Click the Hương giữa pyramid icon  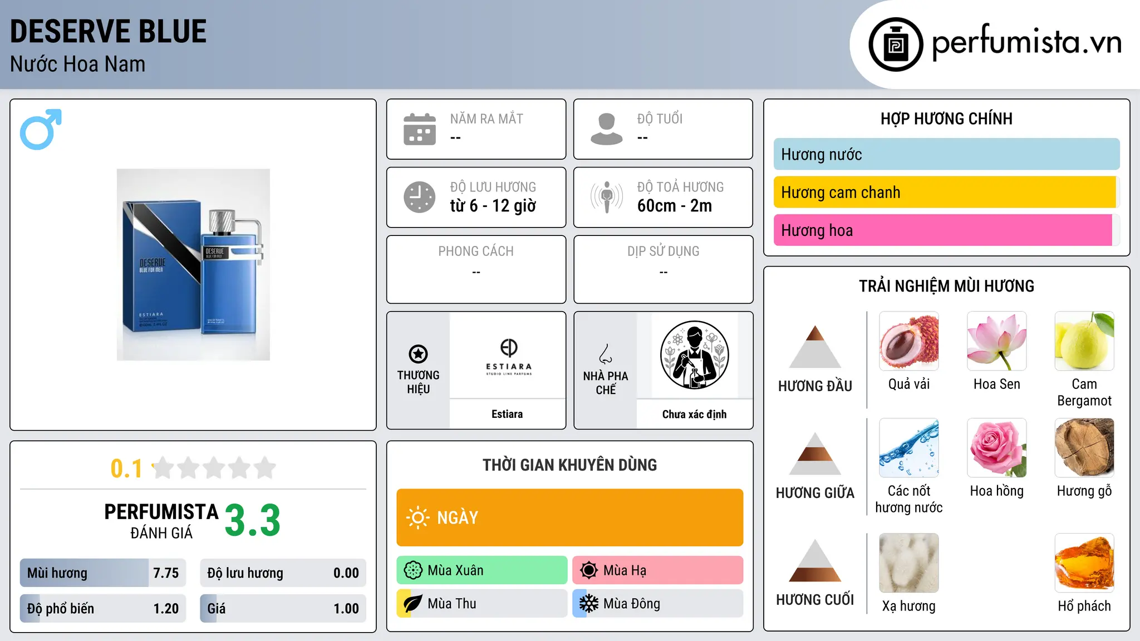pyautogui.click(x=815, y=453)
